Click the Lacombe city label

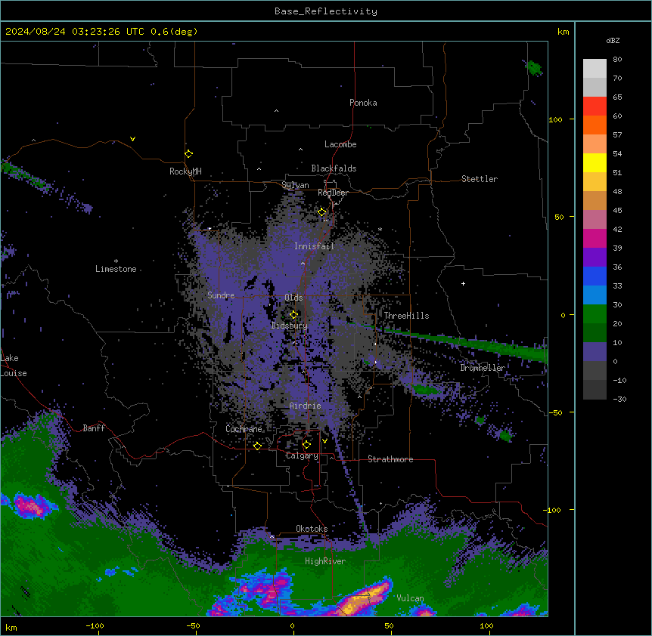[x=340, y=144]
